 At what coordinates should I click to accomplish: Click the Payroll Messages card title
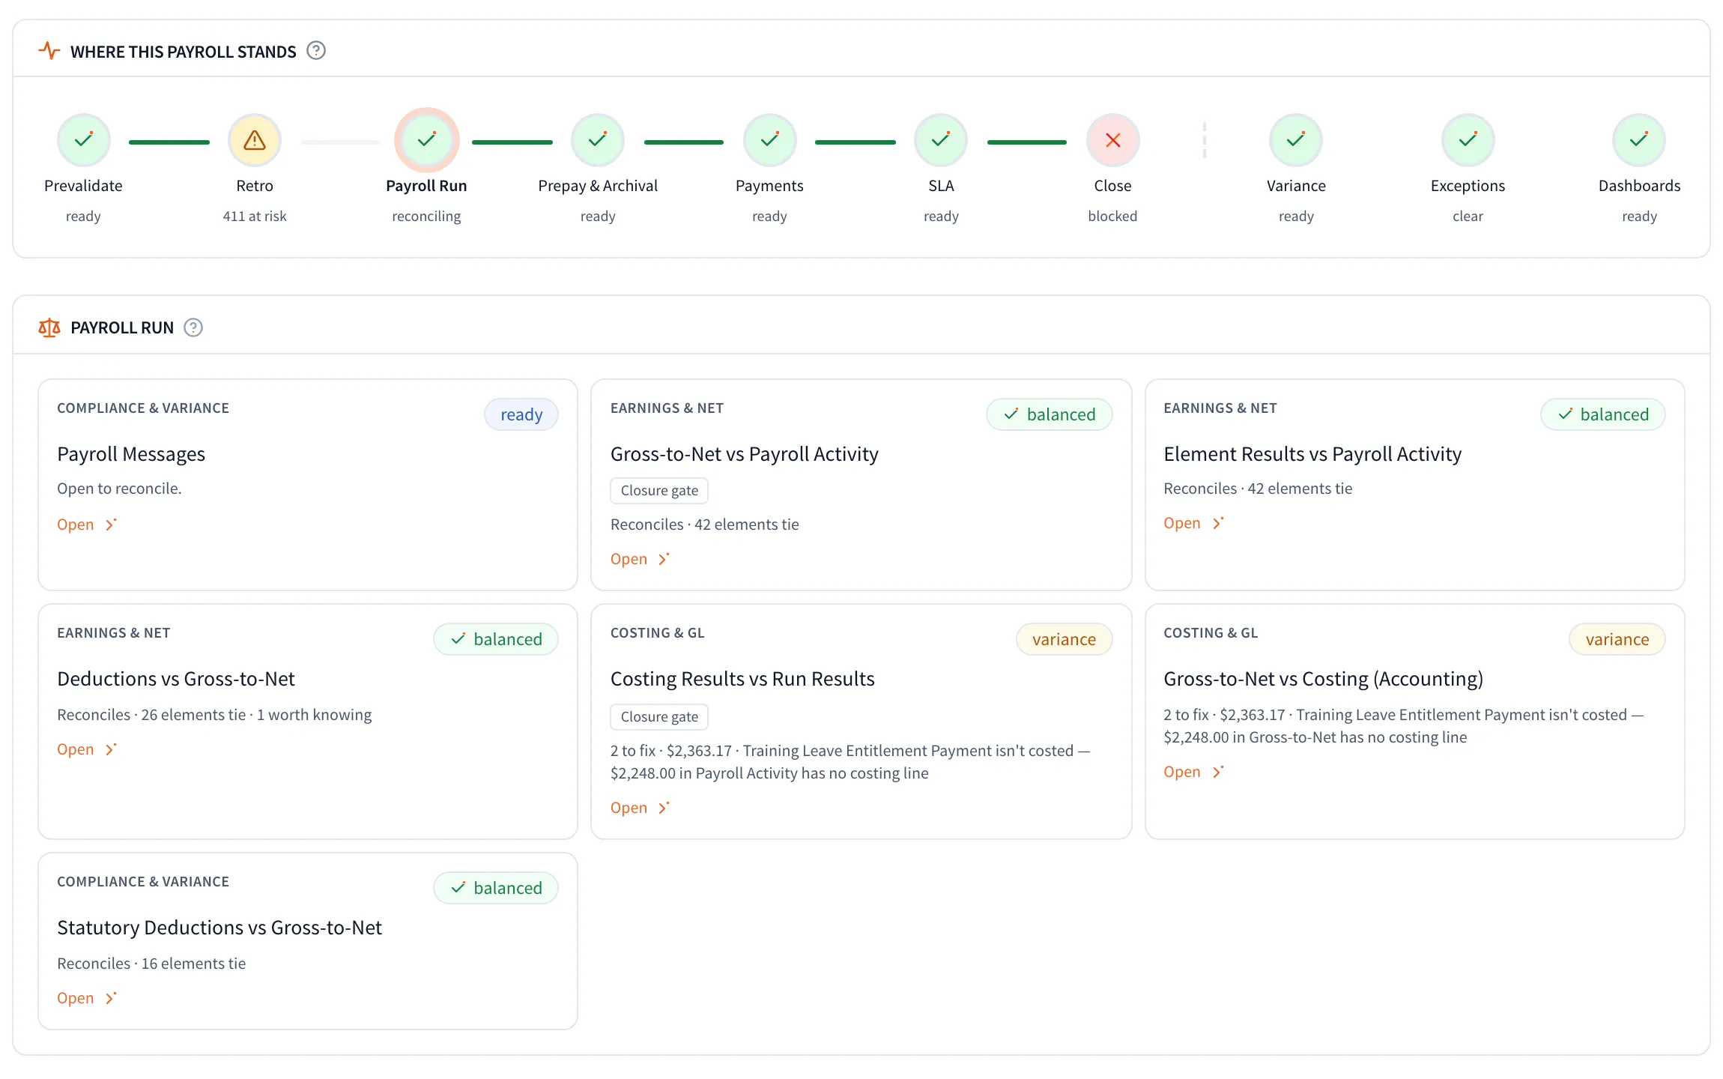[131, 454]
